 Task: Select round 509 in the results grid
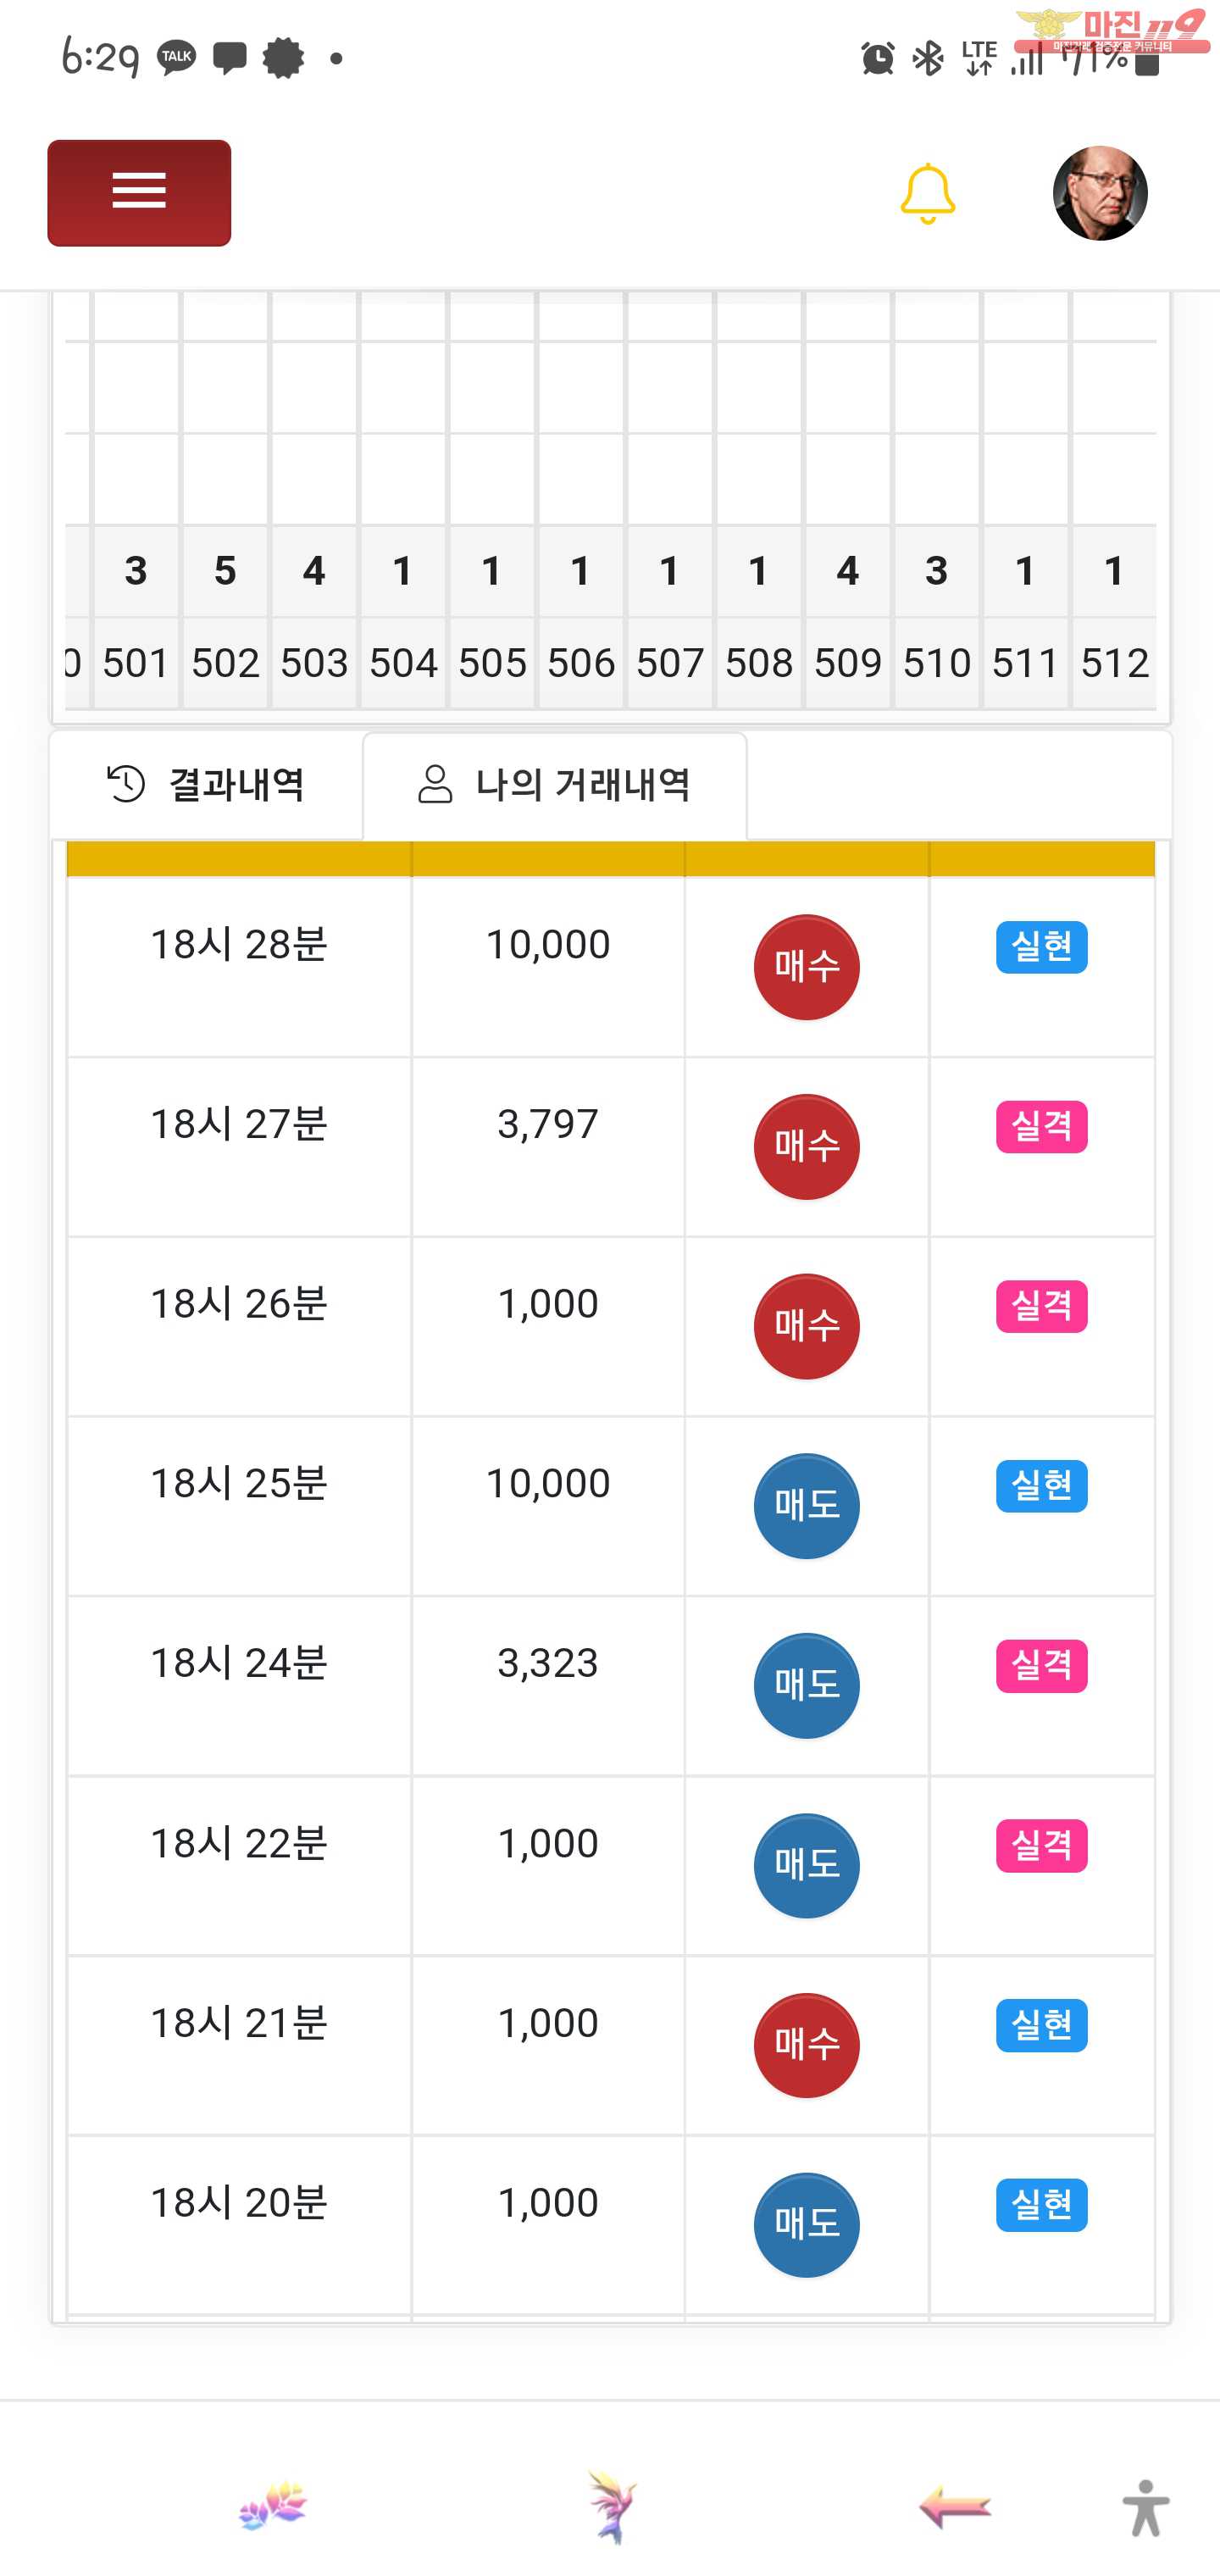[x=847, y=662]
